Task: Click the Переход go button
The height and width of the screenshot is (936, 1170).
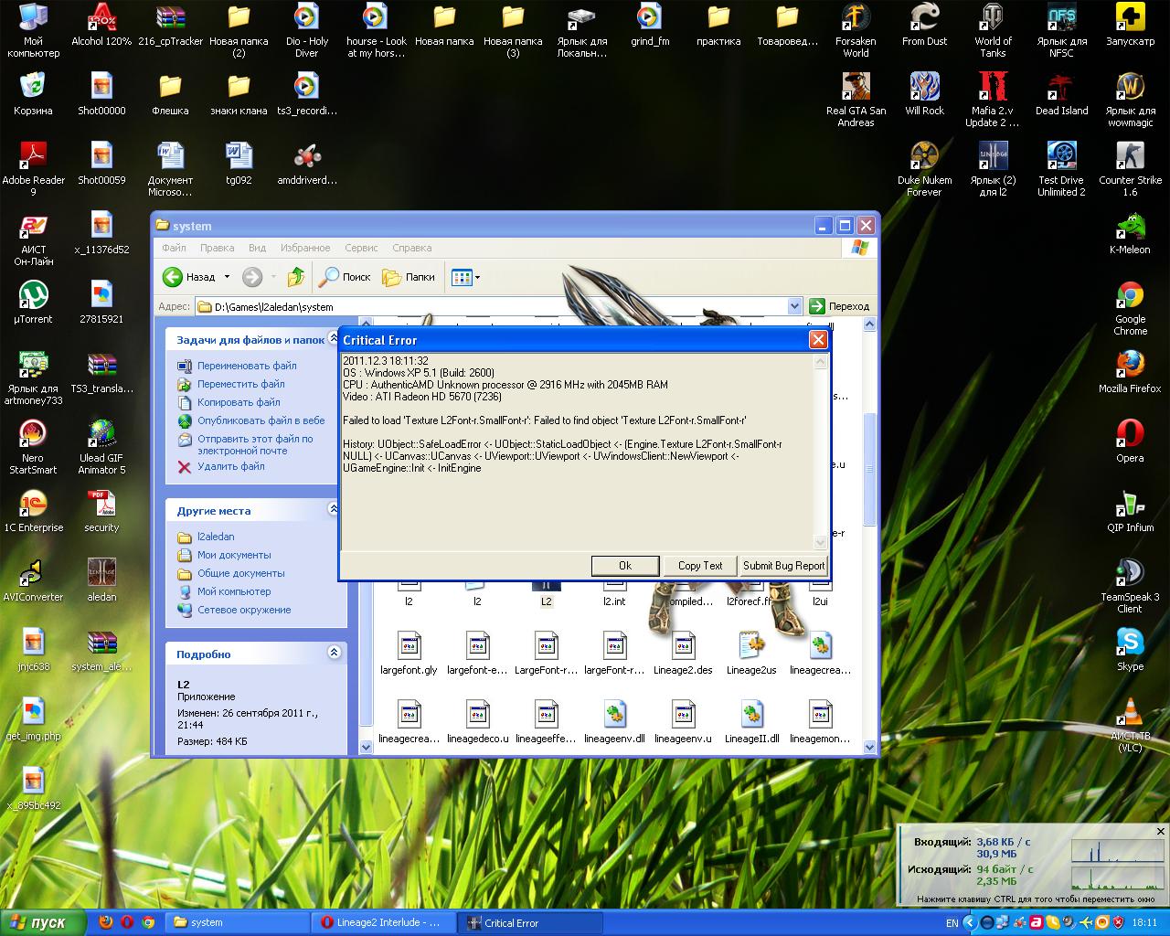Action: tap(839, 306)
